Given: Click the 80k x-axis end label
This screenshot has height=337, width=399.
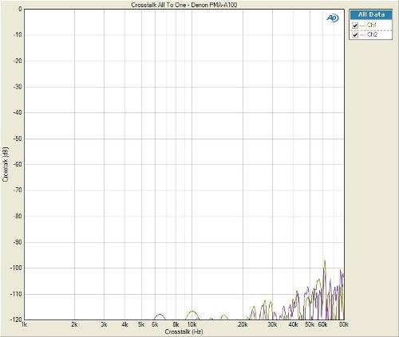Looking at the screenshot, I should (344, 324).
